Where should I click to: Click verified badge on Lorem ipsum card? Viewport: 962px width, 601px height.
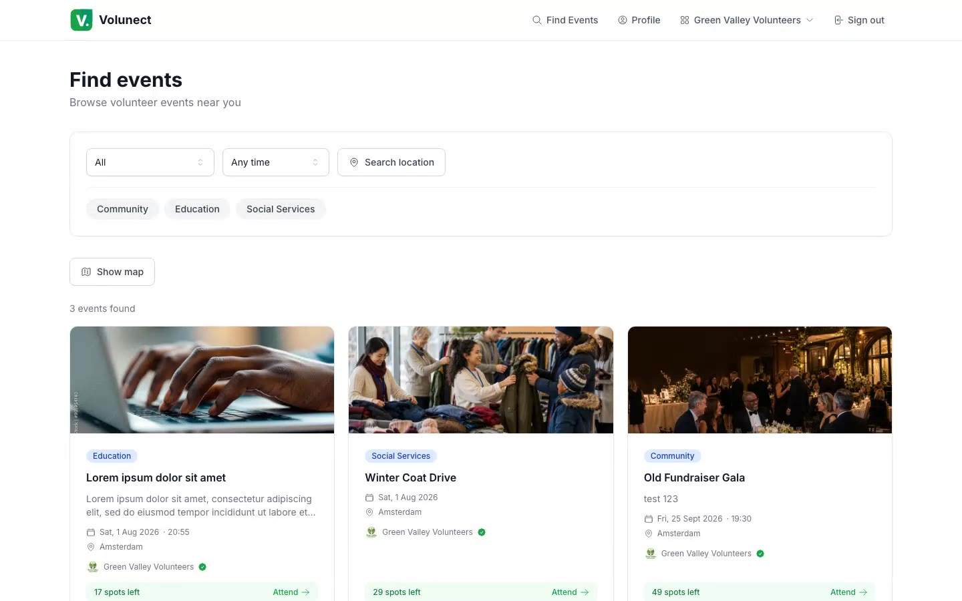coord(202,567)
